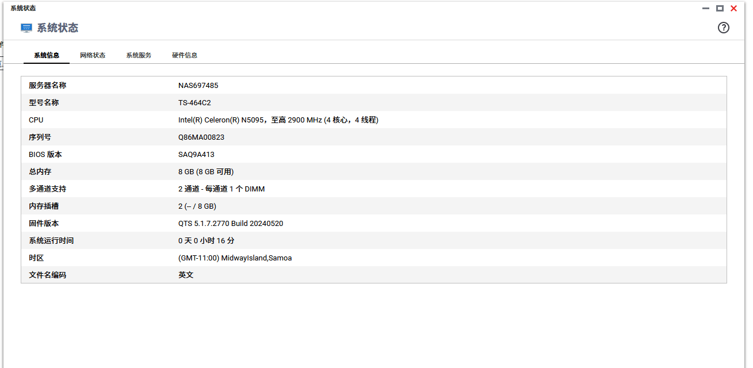This screenshot has height=368, width=753.
Task: Select the 时区 label
Action: click(36, 258)
